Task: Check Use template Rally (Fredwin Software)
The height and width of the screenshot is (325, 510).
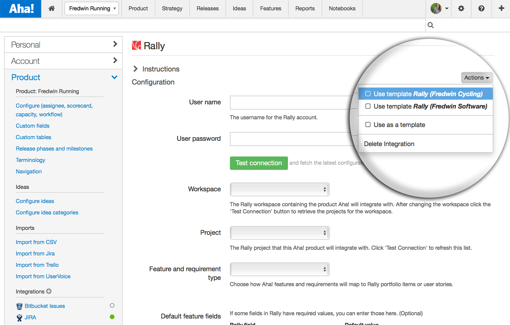Action: click(368, 106)
